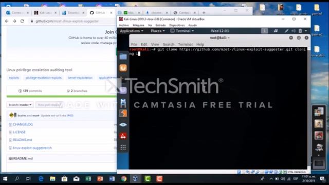The image size is (329, 185).
Task: View the 2 branches link
Action: (77, 91)
